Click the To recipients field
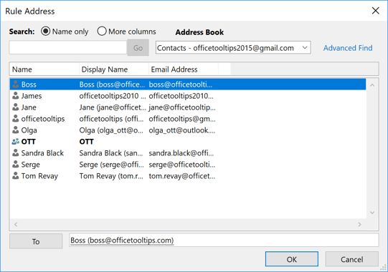The height and width of the screenshot is (272, 388). [224, 240]
